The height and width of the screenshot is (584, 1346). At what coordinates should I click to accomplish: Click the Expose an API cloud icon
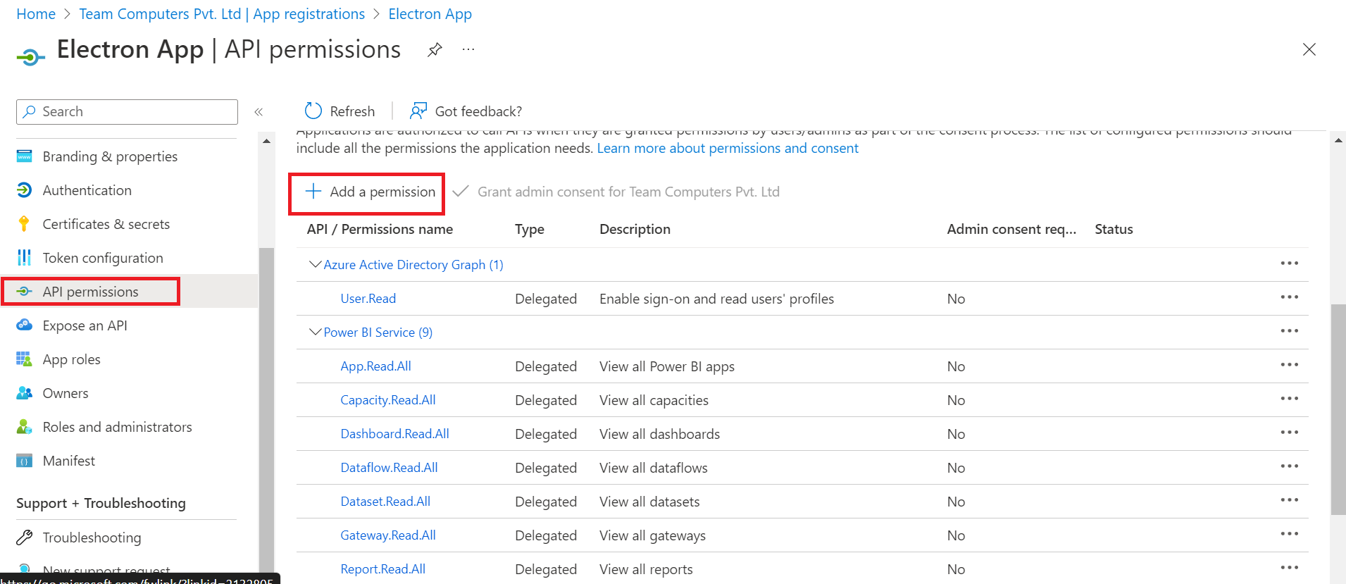coord(24,325)
